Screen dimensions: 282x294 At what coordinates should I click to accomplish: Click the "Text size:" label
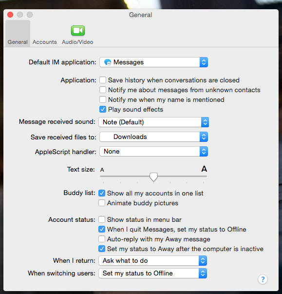click(81, 169)
